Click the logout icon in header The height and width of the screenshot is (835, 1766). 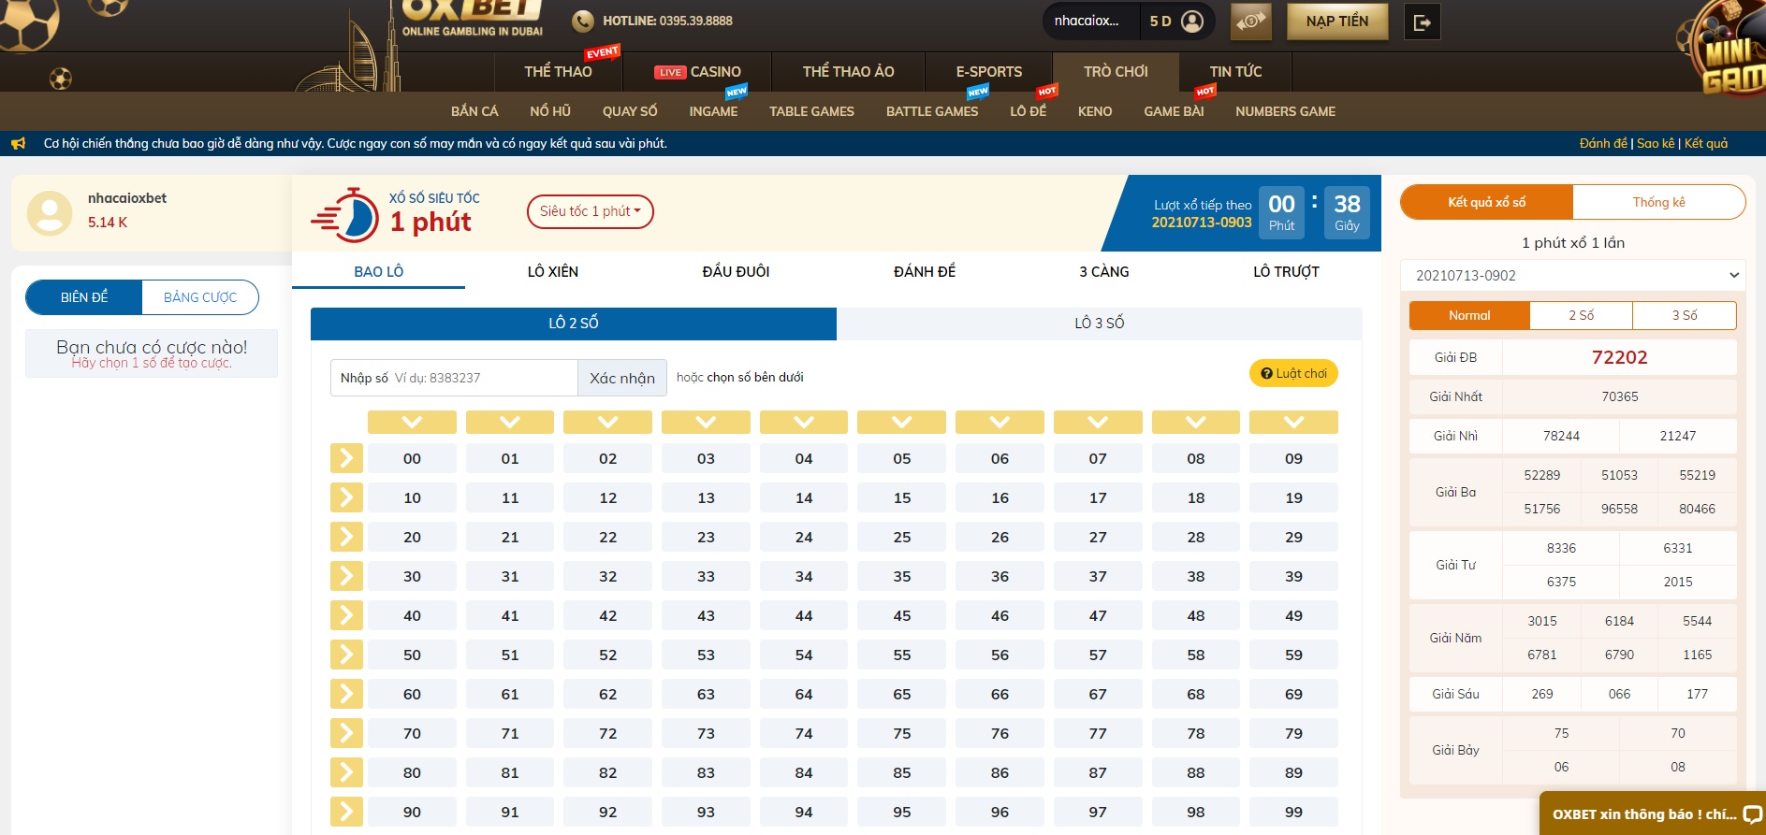(1422, 22)
